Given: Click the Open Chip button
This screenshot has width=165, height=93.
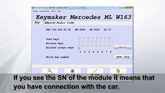Looking at the screenshot, I should [x=123, y=57].
